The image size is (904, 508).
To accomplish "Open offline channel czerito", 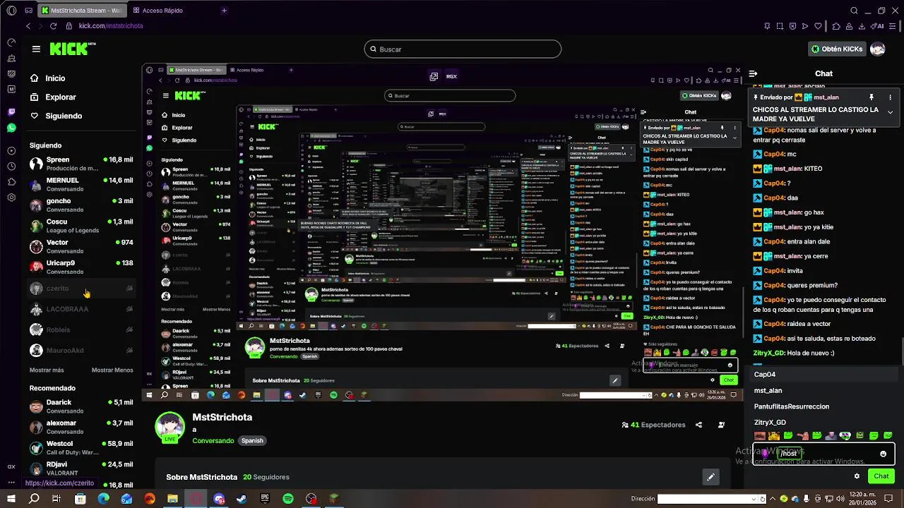I will click(81, 288).
